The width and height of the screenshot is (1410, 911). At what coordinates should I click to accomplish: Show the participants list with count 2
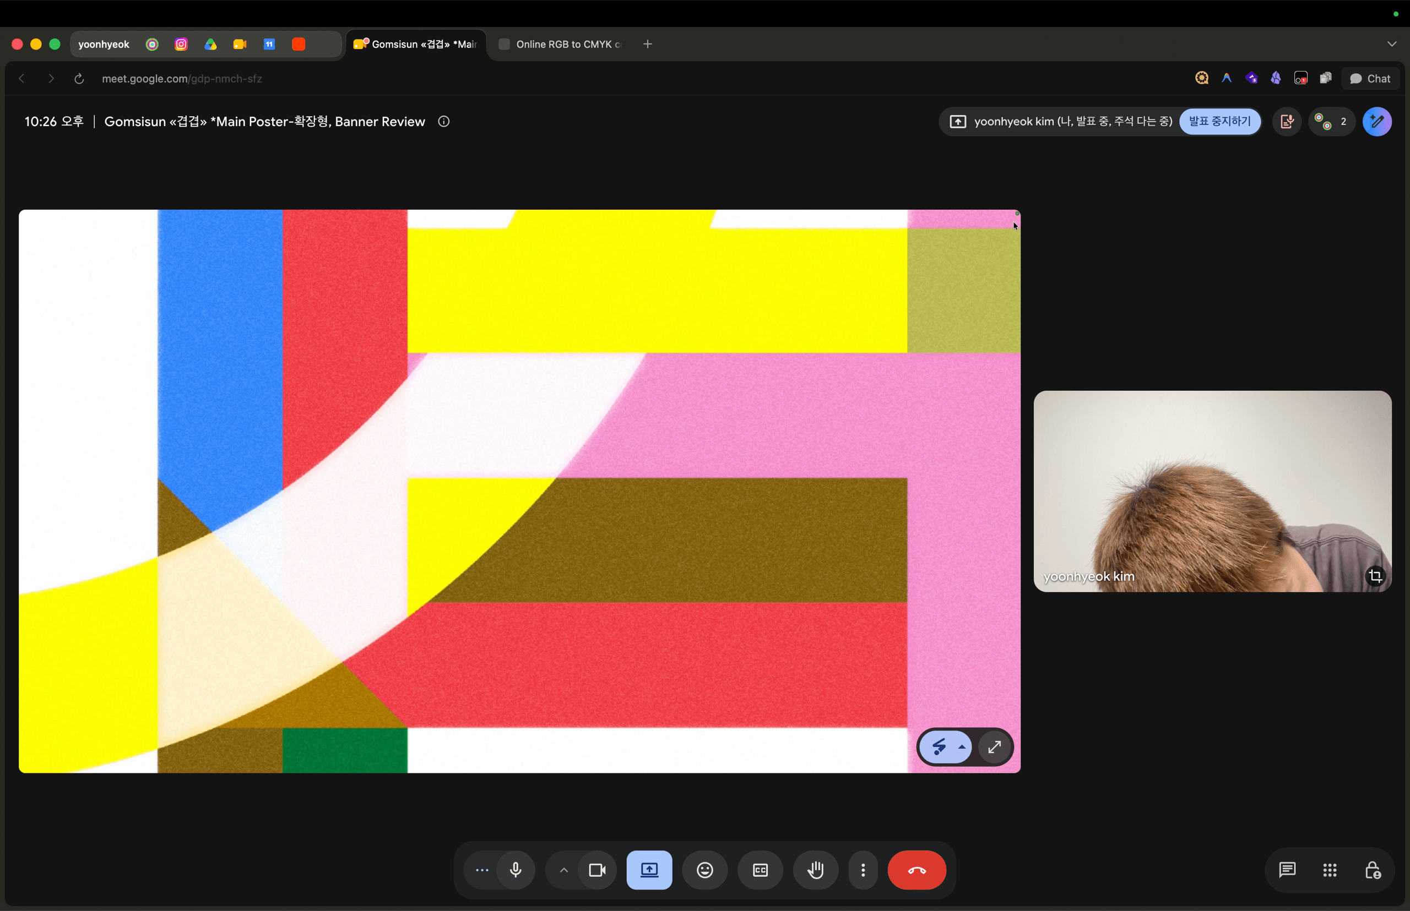click(x=1331, y=121)
